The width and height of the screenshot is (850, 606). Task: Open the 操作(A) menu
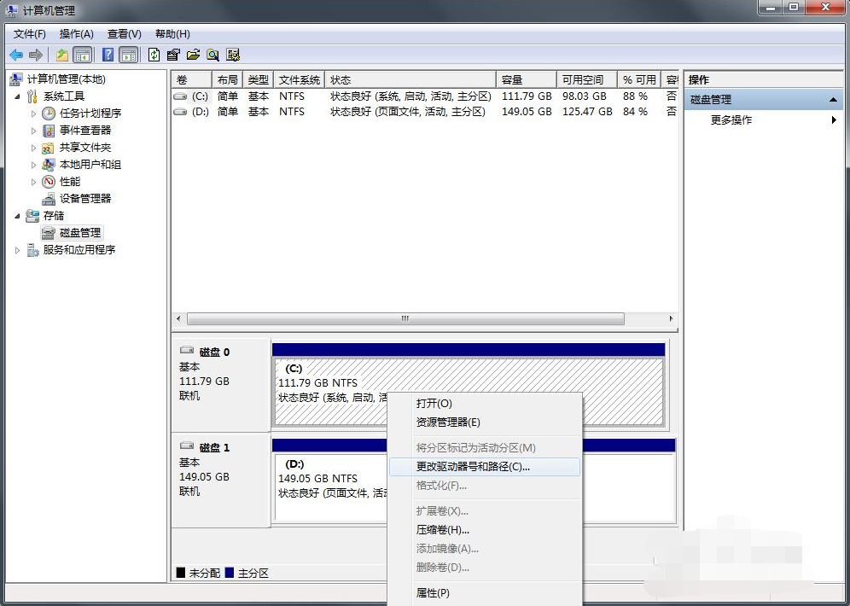coord(76,33)
